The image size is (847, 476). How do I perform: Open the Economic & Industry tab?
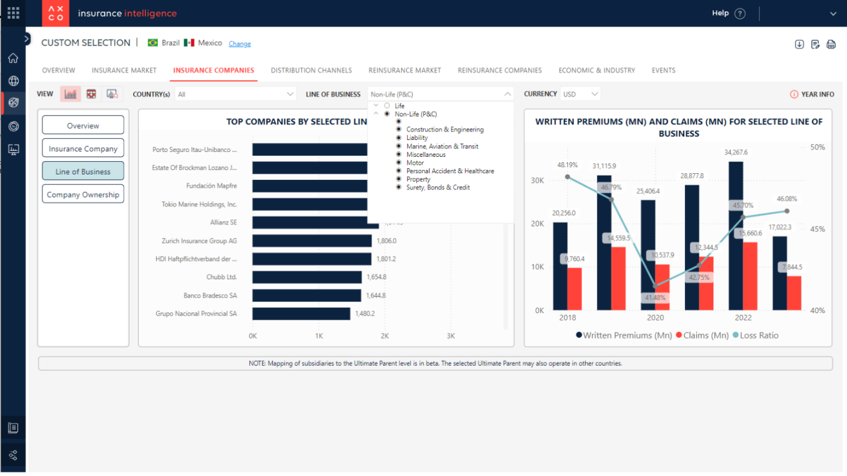(597, 70)
